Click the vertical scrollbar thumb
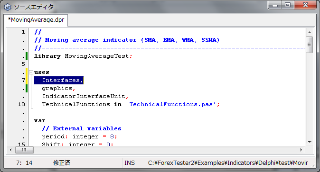Image resolution: width=320 pixels, height=172 pixels. pyautogui.click(x=310, y=45)
